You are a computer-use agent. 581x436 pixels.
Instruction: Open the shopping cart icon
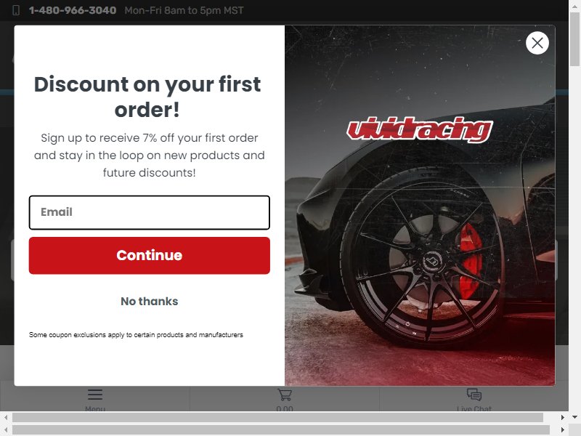point(285,395)
